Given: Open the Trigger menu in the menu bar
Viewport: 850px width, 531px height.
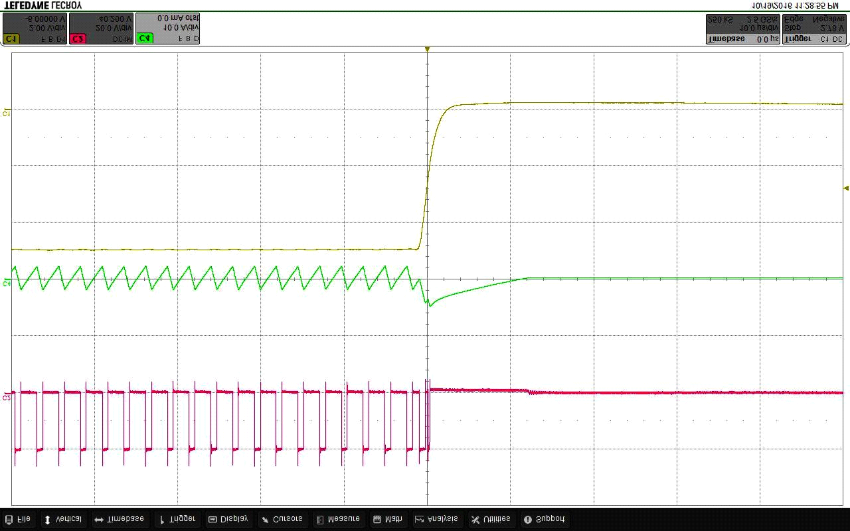Looking at the screenshot, I should 177,519.
